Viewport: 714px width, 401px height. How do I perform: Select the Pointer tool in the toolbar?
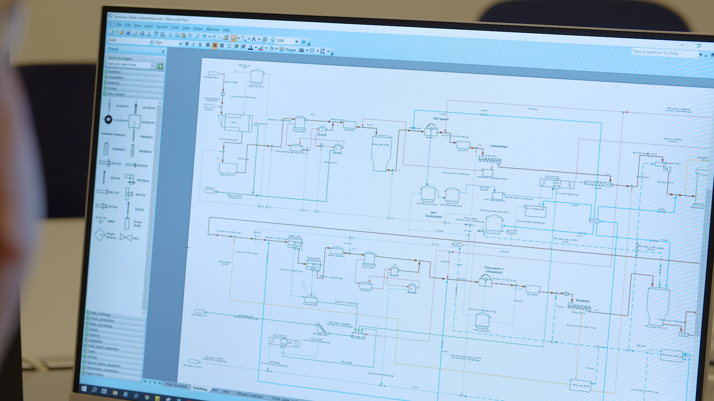click(233, 38)
